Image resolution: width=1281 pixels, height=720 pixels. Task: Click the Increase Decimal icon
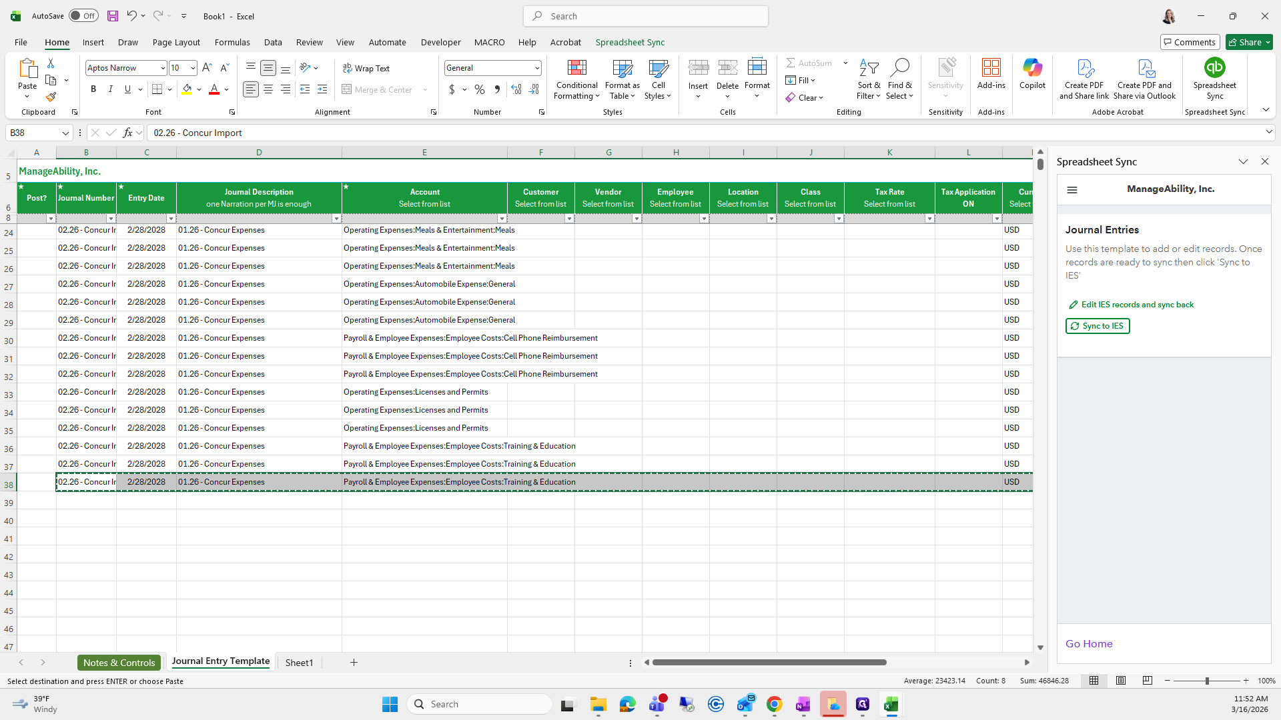pos(516,89)
